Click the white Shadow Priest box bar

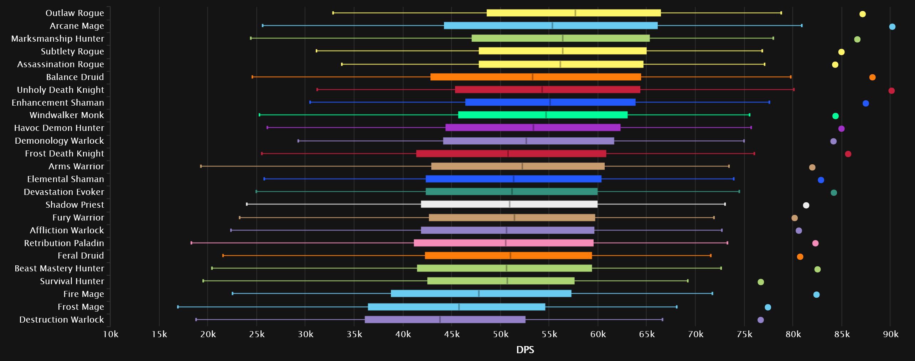(509, 205)
